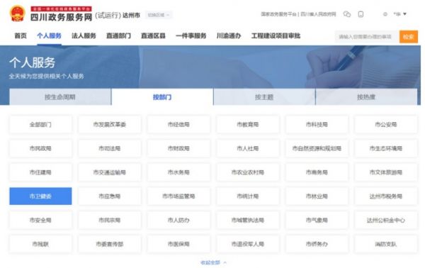Focus the search input field
This screenshot has width=425, height=268.
(x=367, y=37)
